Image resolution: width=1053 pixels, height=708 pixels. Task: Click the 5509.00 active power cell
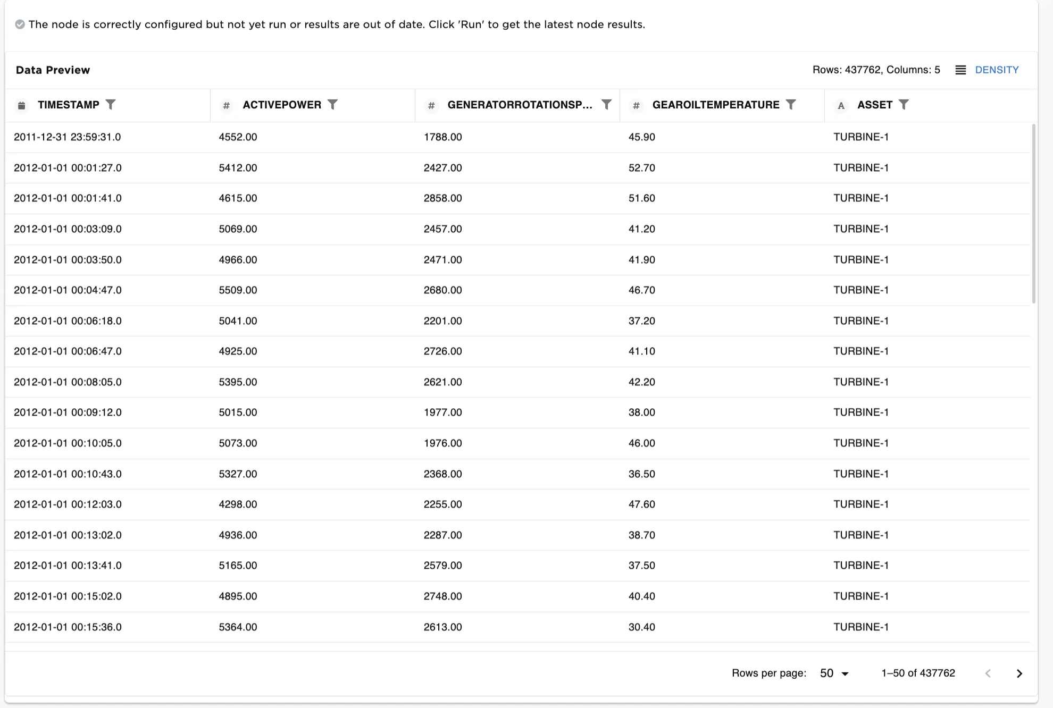238,290
